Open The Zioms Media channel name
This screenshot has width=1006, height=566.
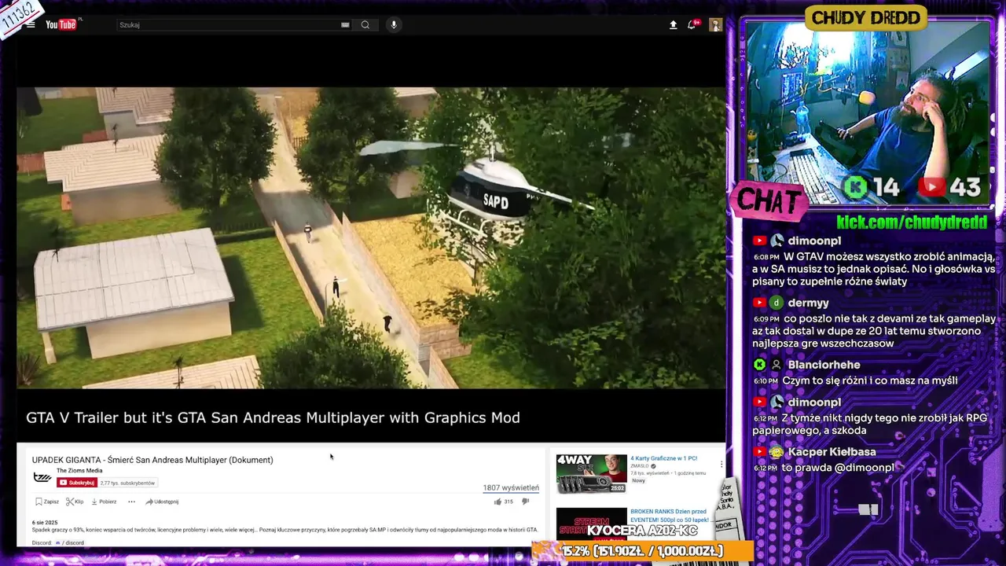79,471
